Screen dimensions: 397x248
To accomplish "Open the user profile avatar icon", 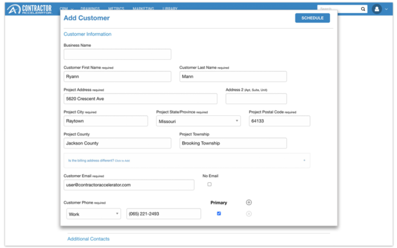I will [x=376, y=9].
